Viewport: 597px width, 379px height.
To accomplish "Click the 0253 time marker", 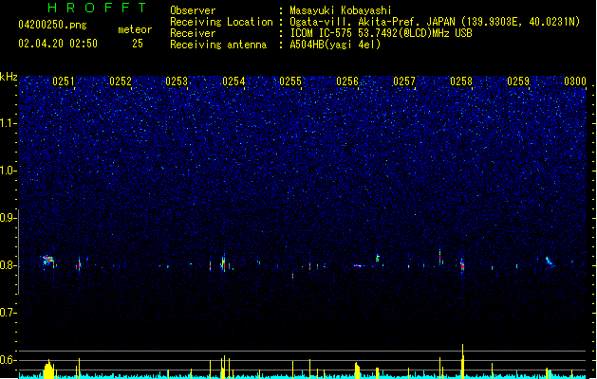I will click(x=177, y=81).
